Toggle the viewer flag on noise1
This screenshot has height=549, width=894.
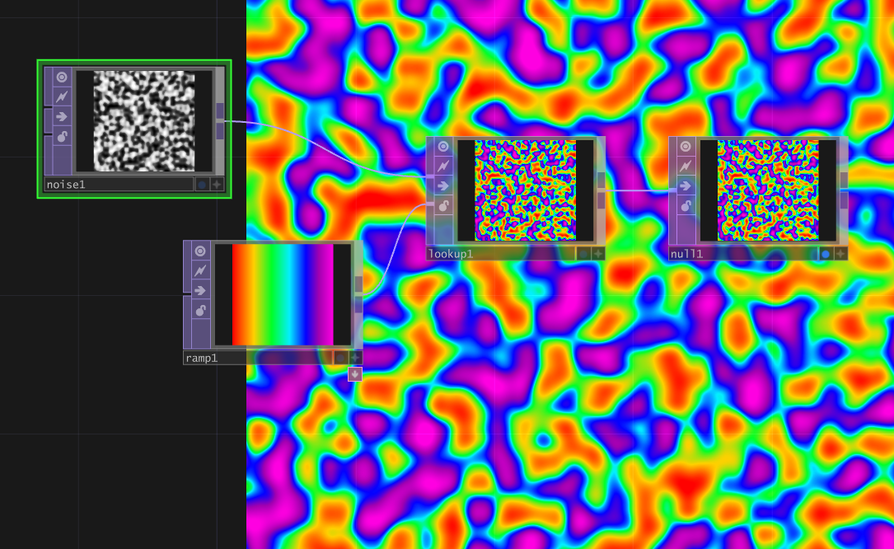coord(62,77)
